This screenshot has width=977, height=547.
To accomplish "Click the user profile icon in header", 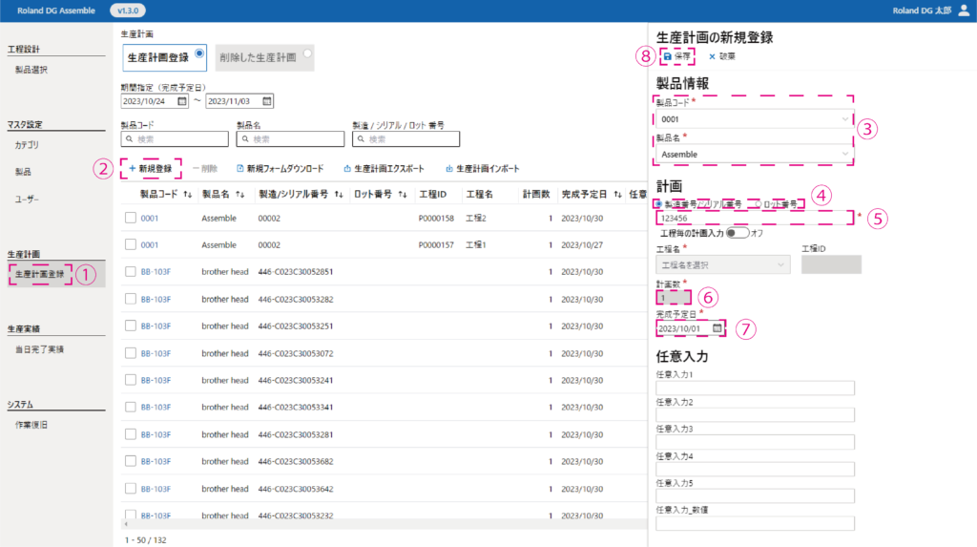I will pos(962,11).
